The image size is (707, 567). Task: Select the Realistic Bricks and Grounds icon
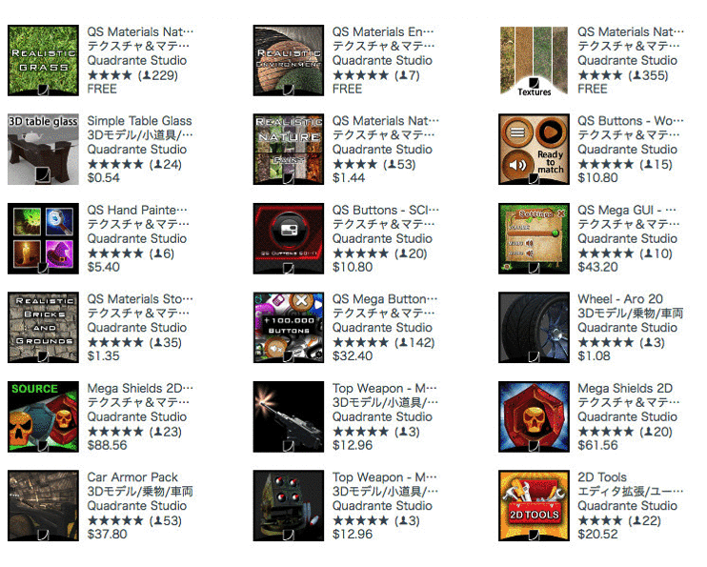click(x=43, y=328)
